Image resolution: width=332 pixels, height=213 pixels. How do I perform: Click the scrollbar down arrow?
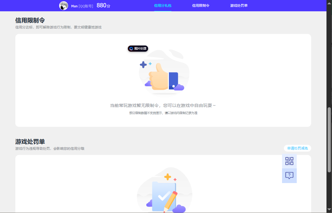[x=329, y=209]
